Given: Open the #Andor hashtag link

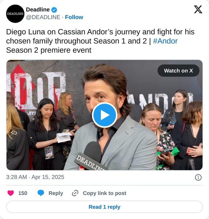Looking at the screenshot, I should (x=165, y=41).
